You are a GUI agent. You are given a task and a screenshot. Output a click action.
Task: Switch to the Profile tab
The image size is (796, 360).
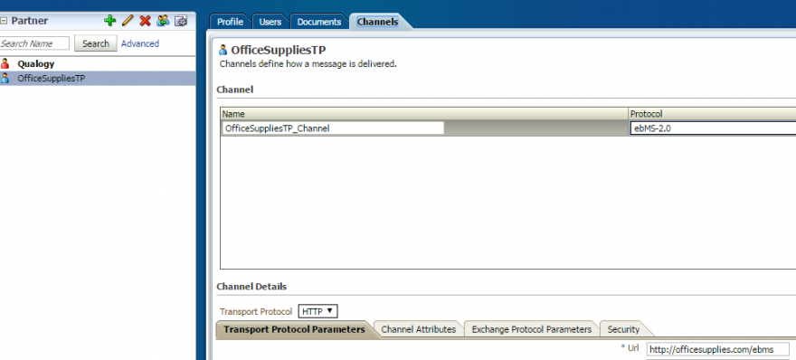pyautogui.click(x=230, y=22)
